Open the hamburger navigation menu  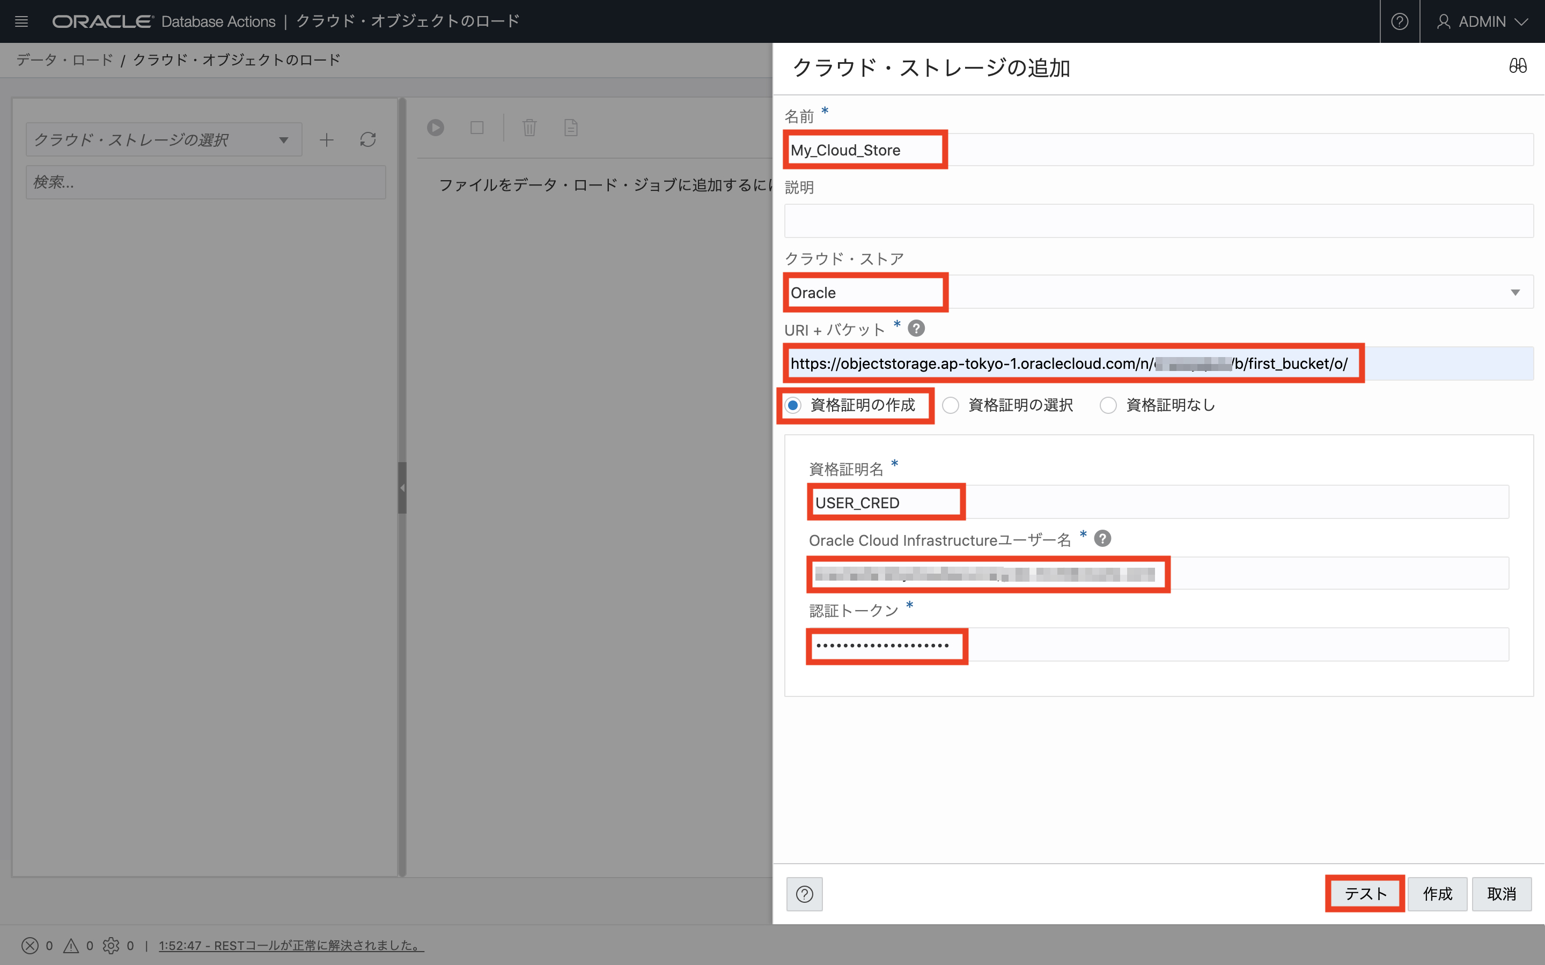point(21,21)
